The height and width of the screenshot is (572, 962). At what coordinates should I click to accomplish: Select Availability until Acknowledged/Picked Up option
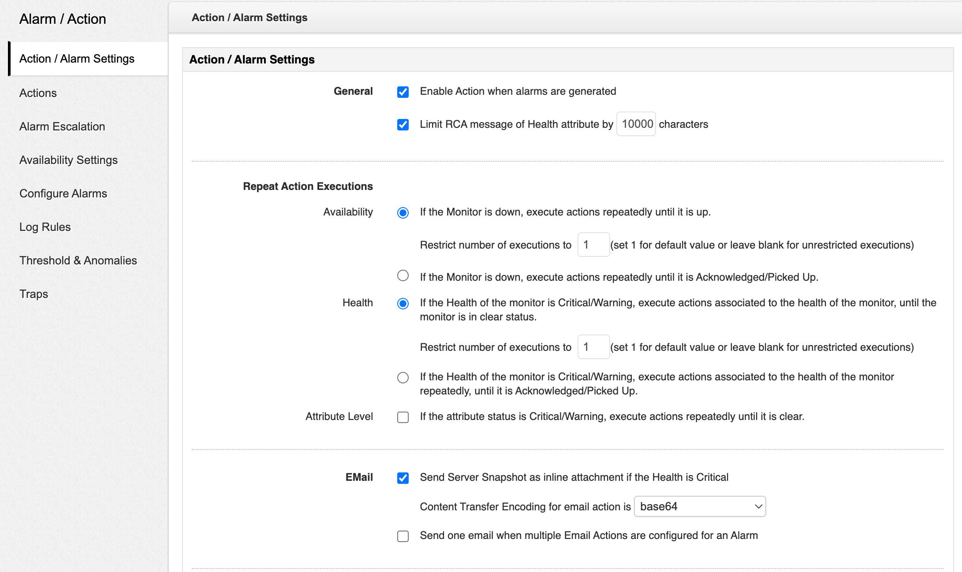[403, 276]
